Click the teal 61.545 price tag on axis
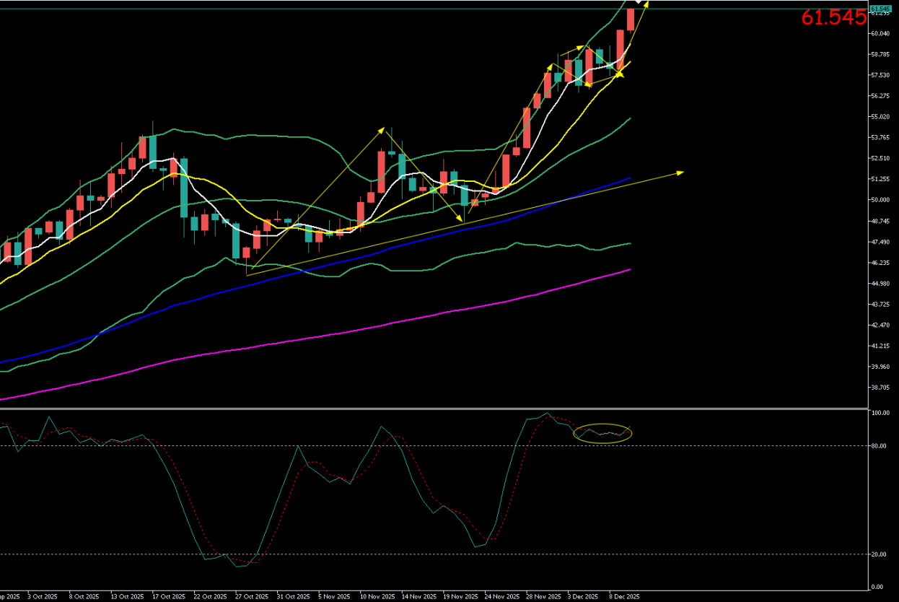The width and height of the screenshot is (899, 602). 879,9
